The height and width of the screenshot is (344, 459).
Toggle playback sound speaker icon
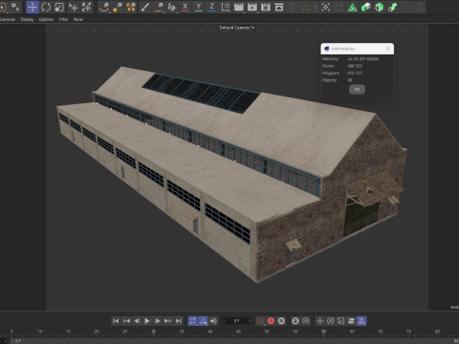[x=213, y=321]
